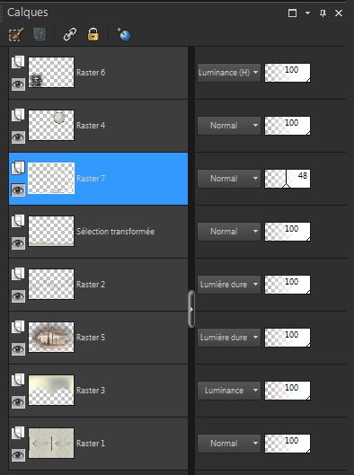Image resolution: width=354 pixels, height=475 pixels.
Task: Select the Raster 5 layer row
Action: 99,337
